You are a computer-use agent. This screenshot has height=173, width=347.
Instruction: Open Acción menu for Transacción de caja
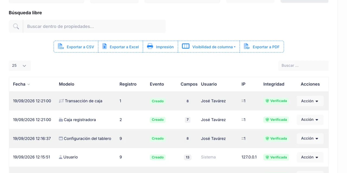pyautogui.click(x=310, y=101)
